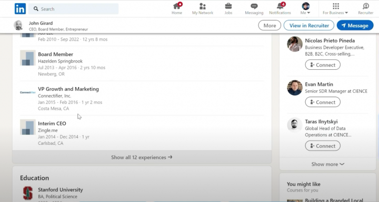
Task: Open Taras Ilnytskyi's profile photo
Action: (x=295, y=125)
